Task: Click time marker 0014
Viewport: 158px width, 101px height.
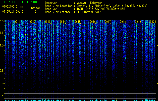Action: tap(63, 22)
